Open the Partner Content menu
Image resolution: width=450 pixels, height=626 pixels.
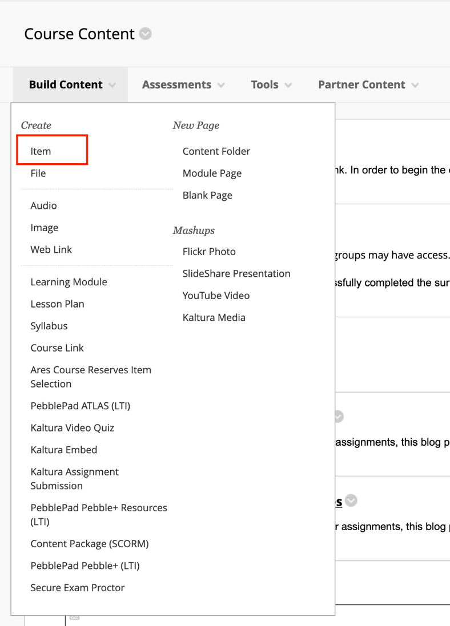[x=368, y=85]
